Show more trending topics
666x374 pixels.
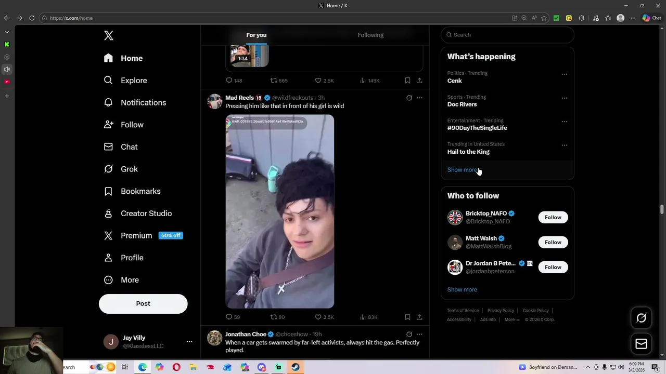pos(462,170)
